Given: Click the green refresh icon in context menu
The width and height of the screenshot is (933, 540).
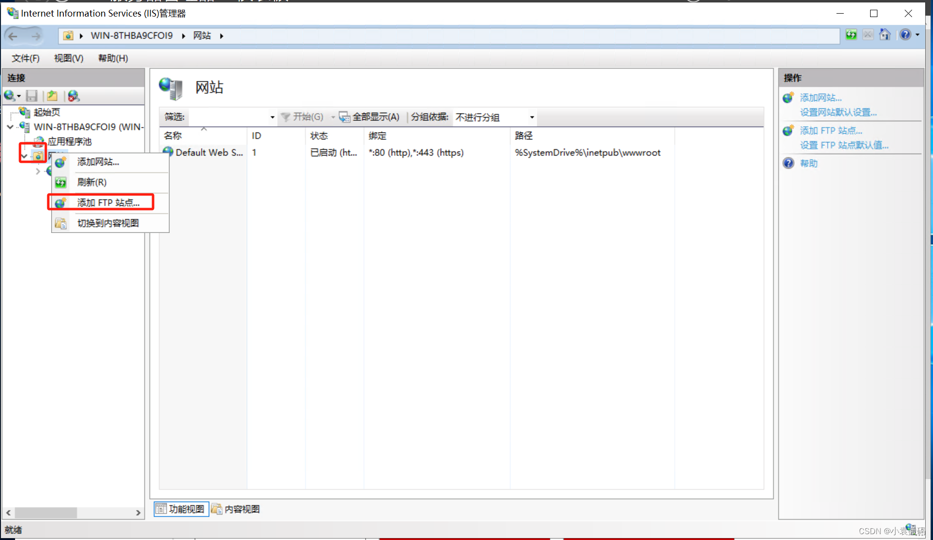Looking at the screenshot, I should pos(60,182).
